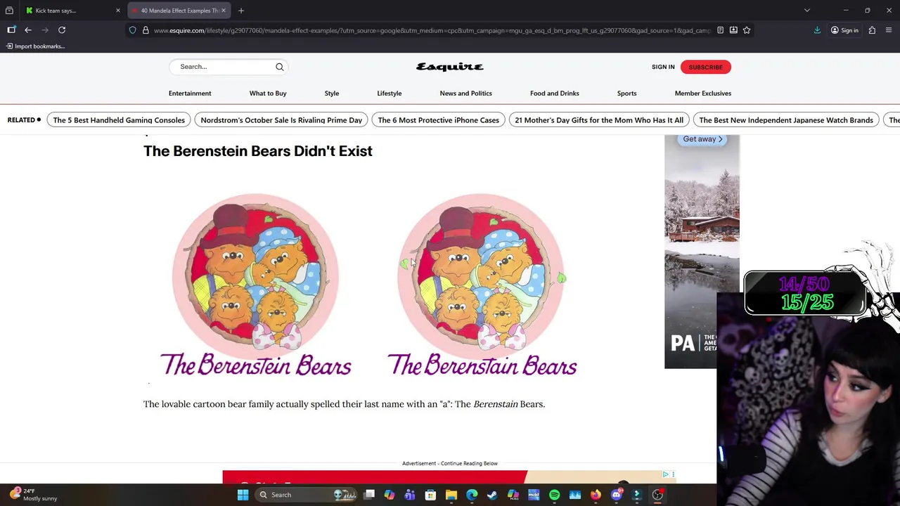This screenshot has height=506, width=900.
Task: Click the Berenstein Bears left image
Action: pyautogui.click(x=256, y=285)
